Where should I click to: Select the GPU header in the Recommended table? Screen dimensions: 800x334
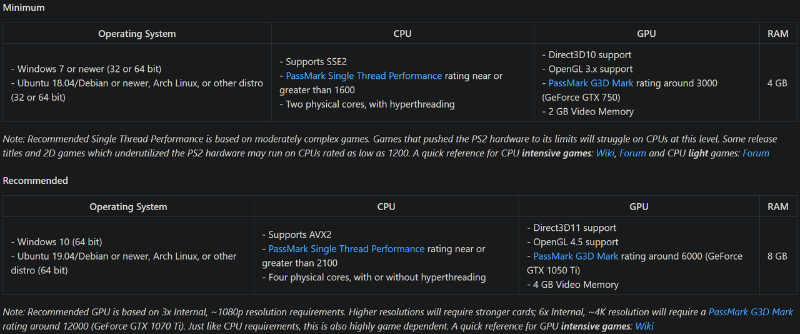pyautogui.click(x=639, y=206)
